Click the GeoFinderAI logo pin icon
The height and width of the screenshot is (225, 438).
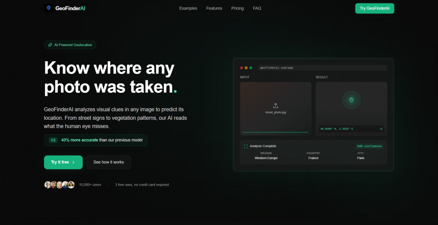(49, 8)
